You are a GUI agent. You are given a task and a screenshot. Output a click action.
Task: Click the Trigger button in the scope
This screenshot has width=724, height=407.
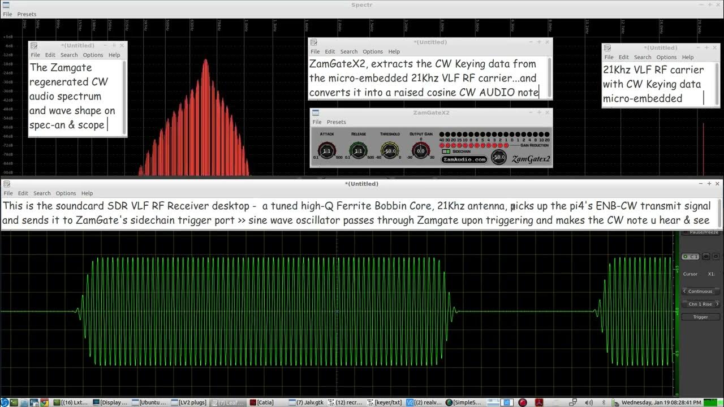[700, 317]
